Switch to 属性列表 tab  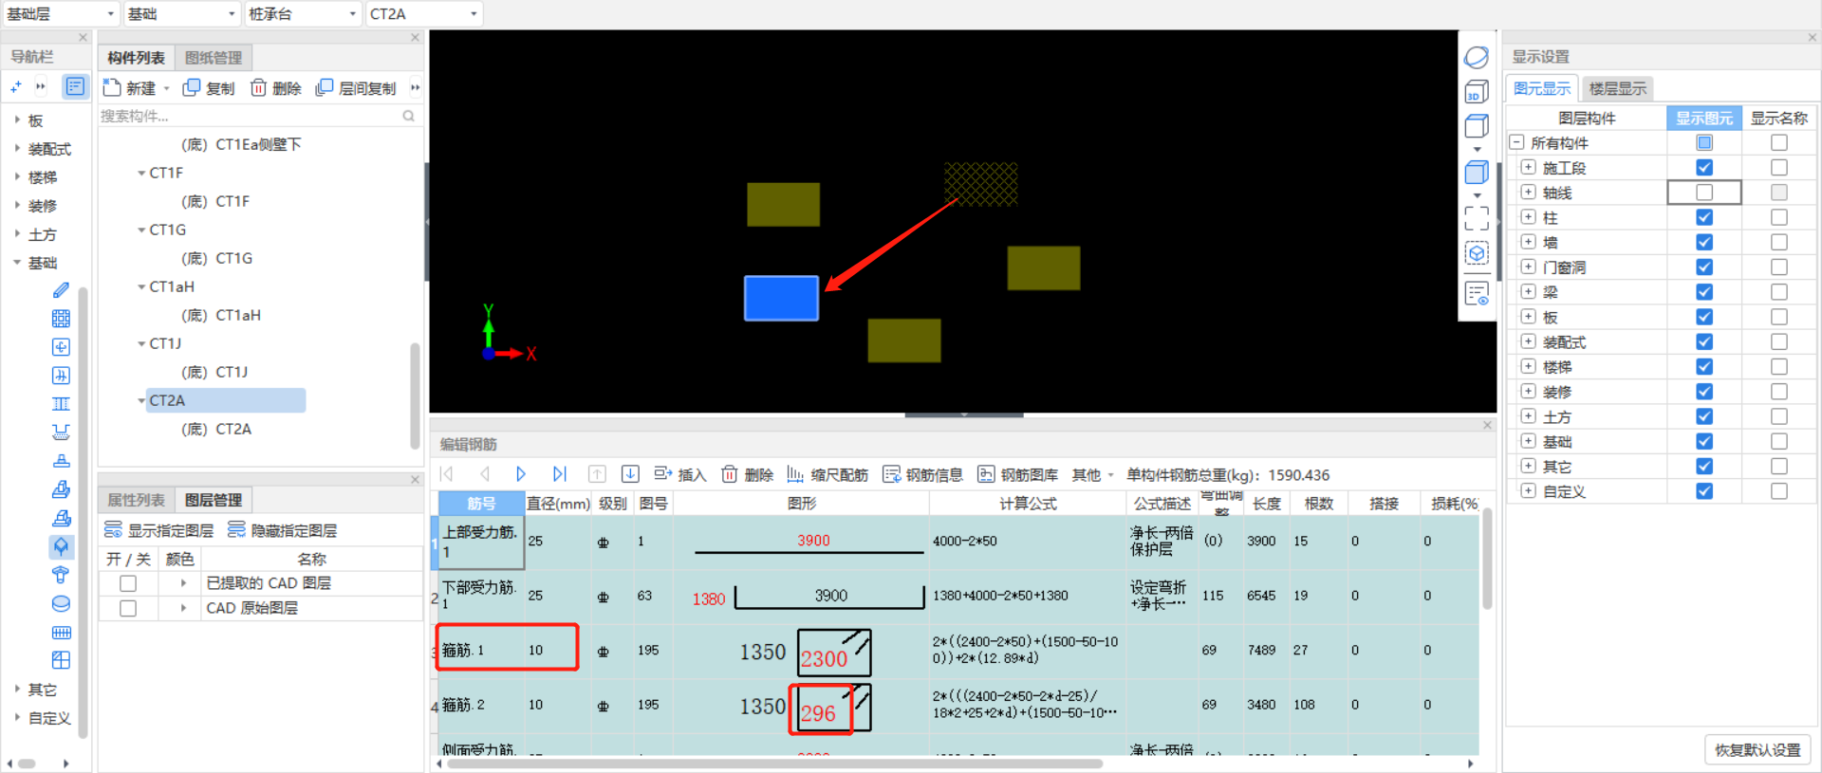[x=136, y=500]
